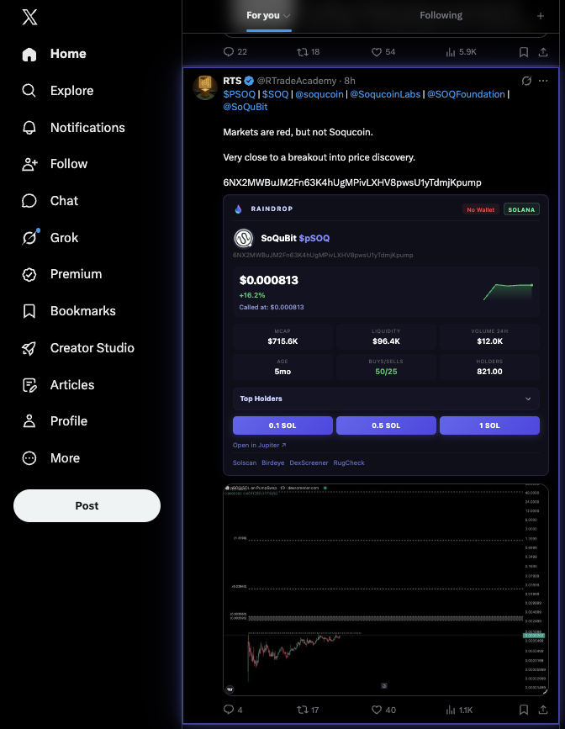Reply to RTS post with 4 replies

(x=233, y=710)
